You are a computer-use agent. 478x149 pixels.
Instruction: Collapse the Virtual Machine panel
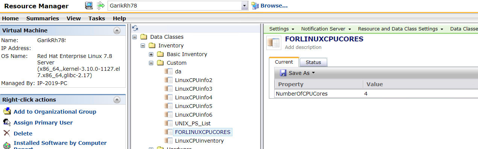coord(117,30)
